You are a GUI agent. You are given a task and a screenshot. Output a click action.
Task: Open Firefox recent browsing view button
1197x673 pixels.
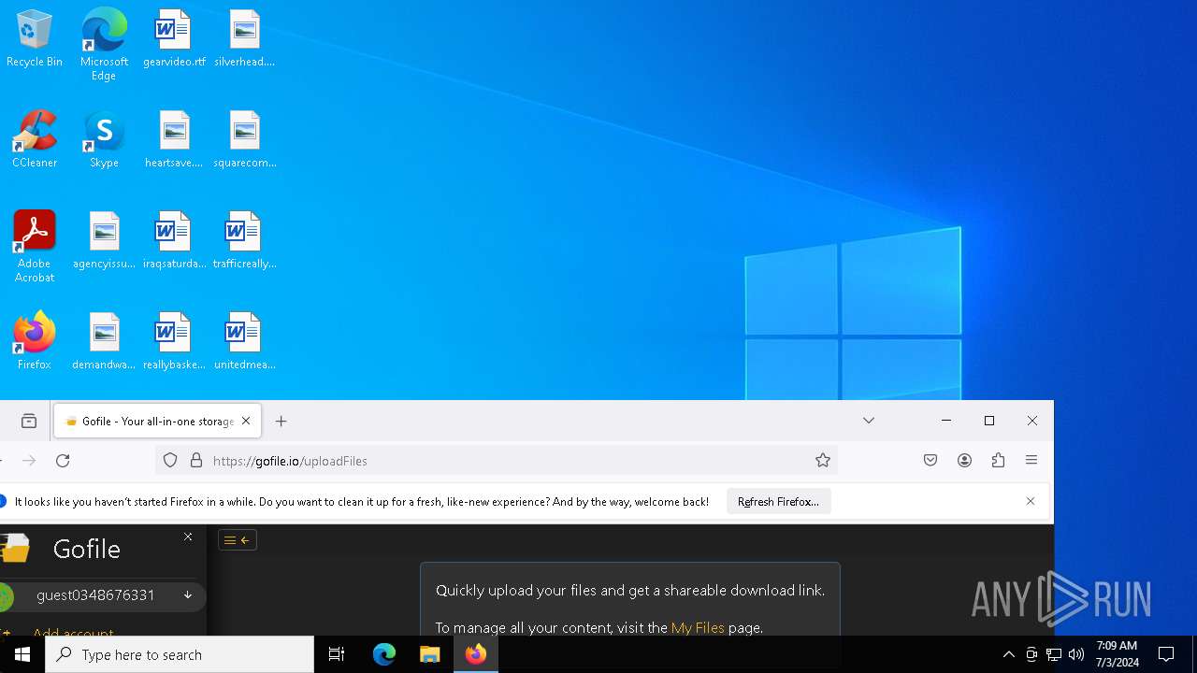click(29, 421)
